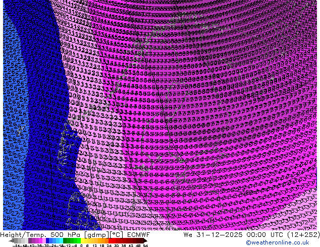Pick the cyan legend swatch
The height and width of the screenshot is (247, 320).
click(61, 240)
